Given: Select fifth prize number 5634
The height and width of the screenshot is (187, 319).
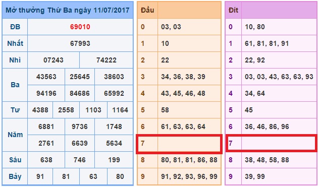Looking at the screenshot, I should click(114, 144).
